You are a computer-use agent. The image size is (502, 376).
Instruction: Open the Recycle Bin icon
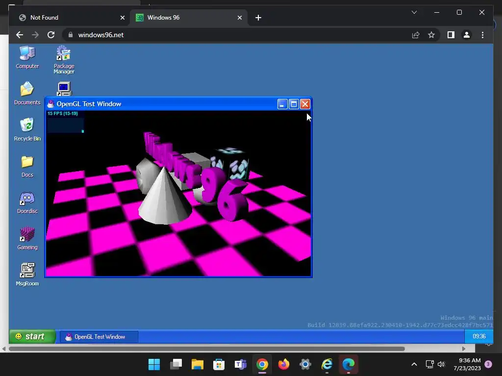coord(27,129)
